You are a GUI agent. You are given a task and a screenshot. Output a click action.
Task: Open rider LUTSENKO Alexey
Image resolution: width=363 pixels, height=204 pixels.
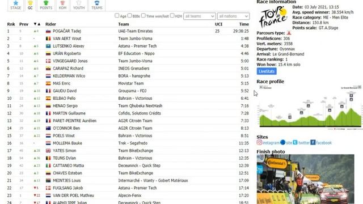(x=69, y=46)
